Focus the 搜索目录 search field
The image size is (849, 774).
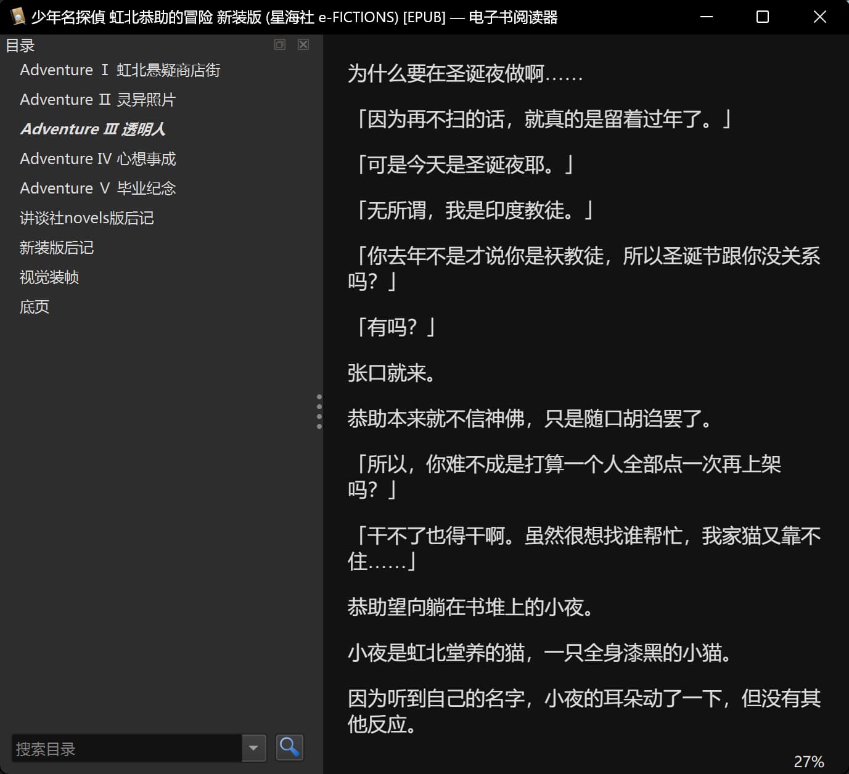click(127, 748)
